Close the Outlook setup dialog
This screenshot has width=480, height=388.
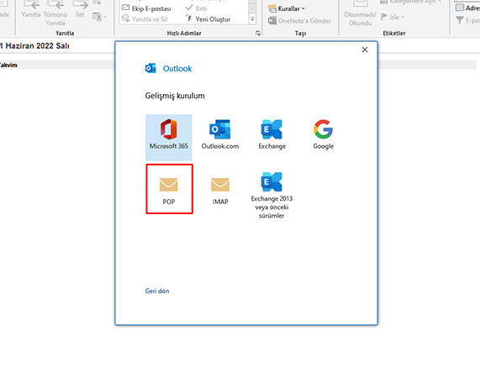(x=365, y=50)
